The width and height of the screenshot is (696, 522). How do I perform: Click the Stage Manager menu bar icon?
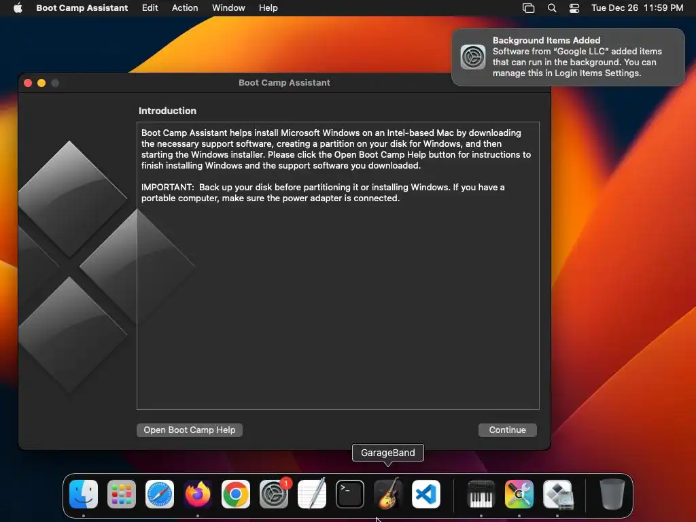click(x=528, y=7)
